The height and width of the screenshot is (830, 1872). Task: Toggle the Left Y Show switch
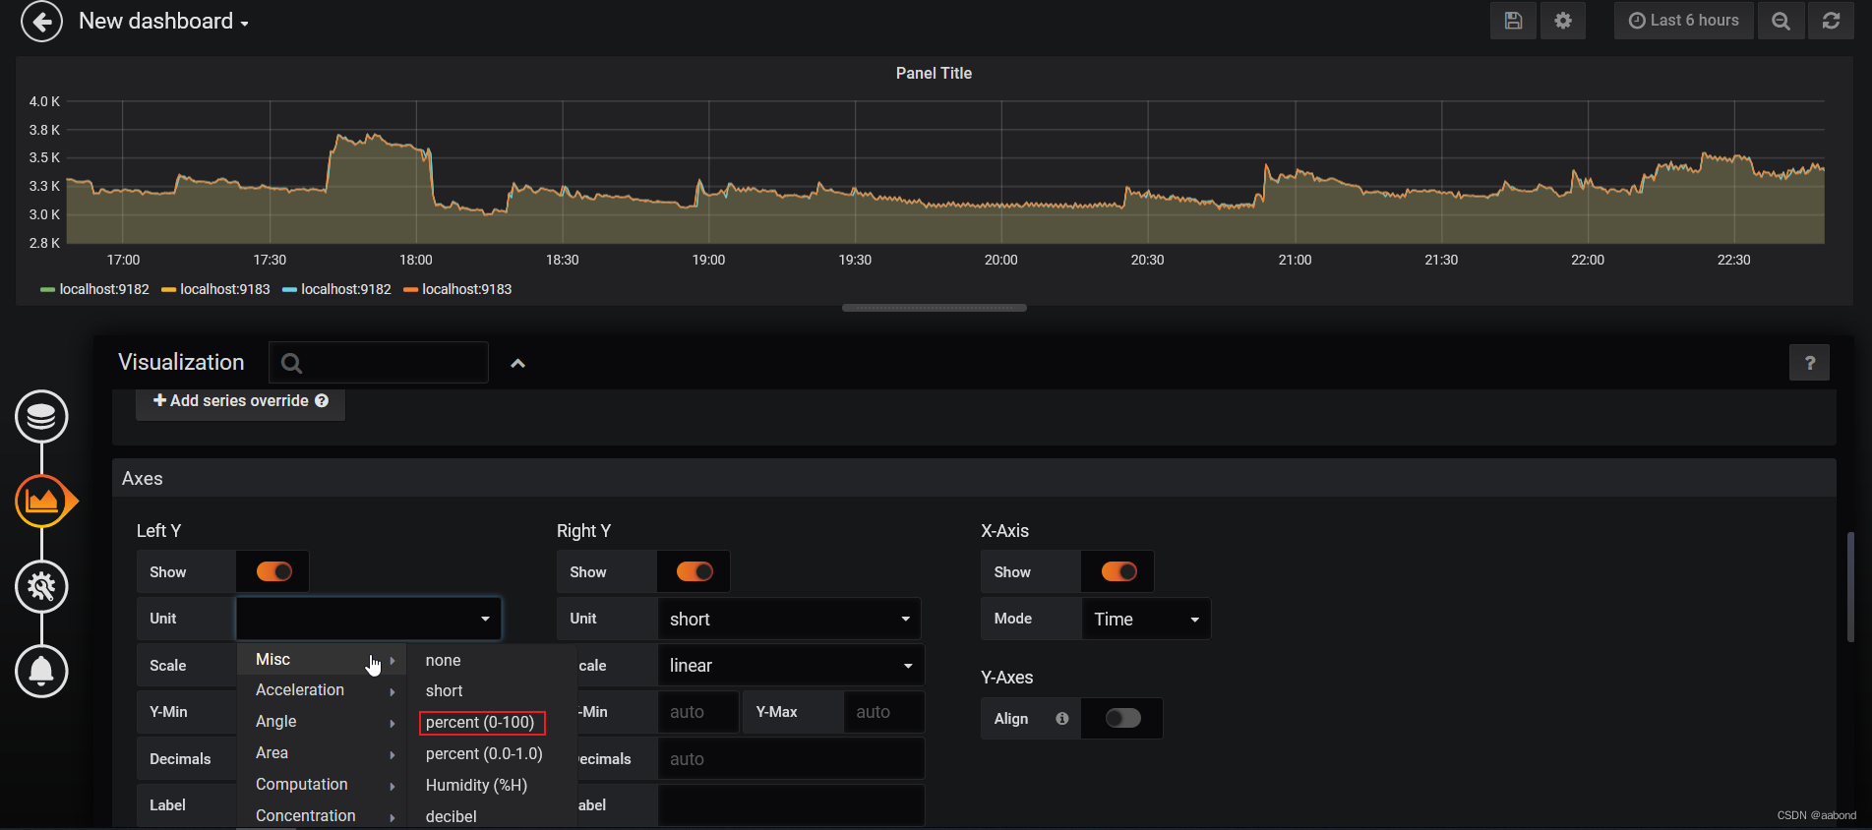click(x=273, y=571)
